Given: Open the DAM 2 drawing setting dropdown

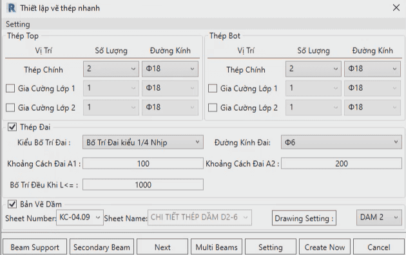Looking at the screenshot, I should tap(379, 217).
